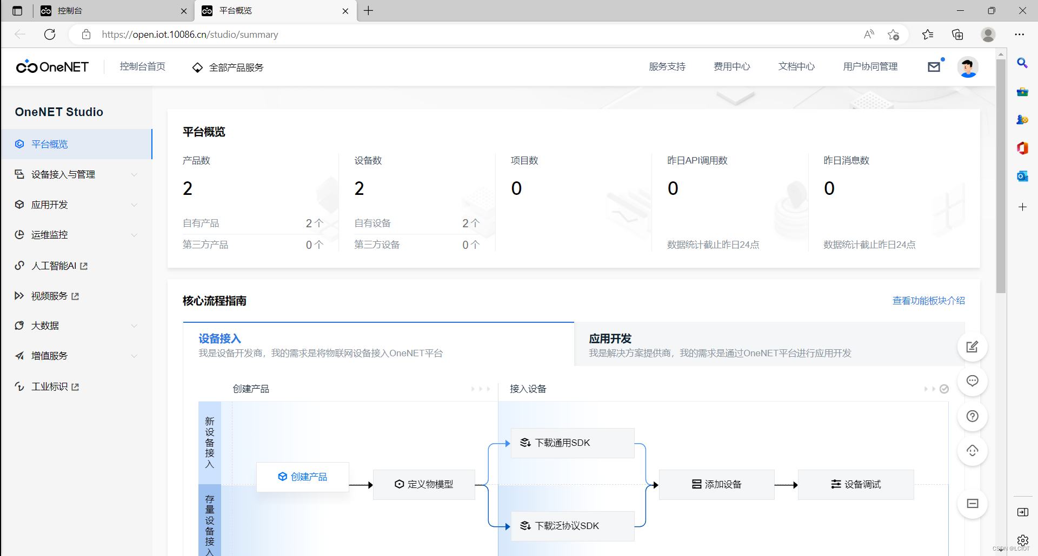Switch to the 应用开发 guide tab
Image resolution: width=1038 pixels, height=556 pixels.
click(769, 344)
